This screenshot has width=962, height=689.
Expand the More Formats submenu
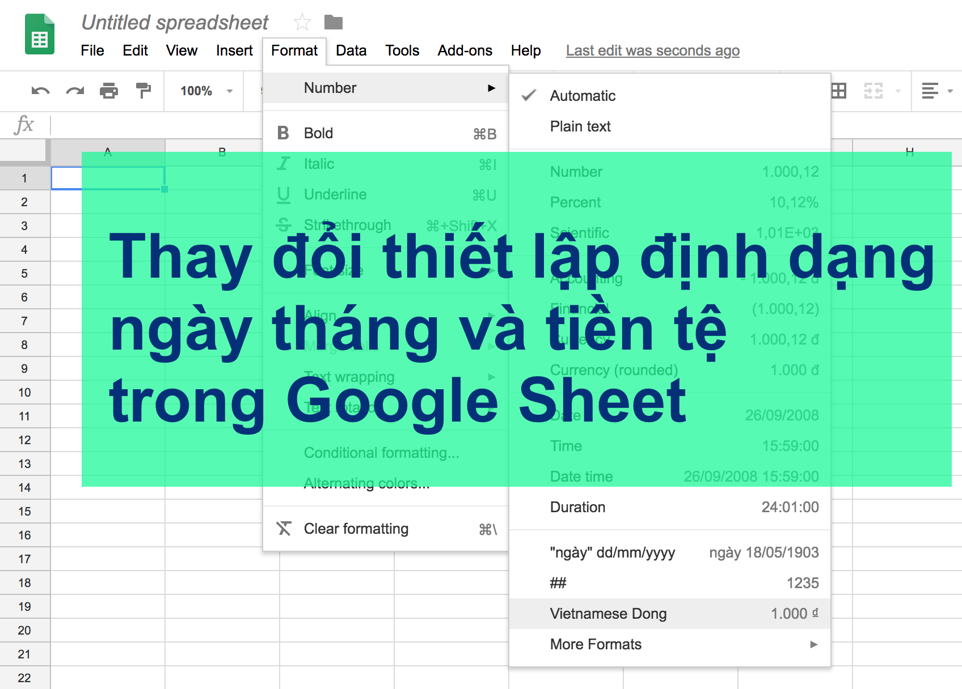[595, 644]
